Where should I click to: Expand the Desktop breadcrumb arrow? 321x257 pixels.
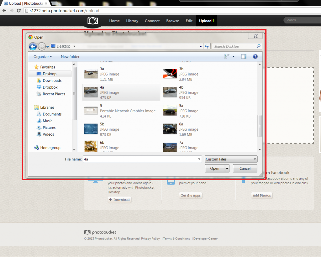coord(74,46)
